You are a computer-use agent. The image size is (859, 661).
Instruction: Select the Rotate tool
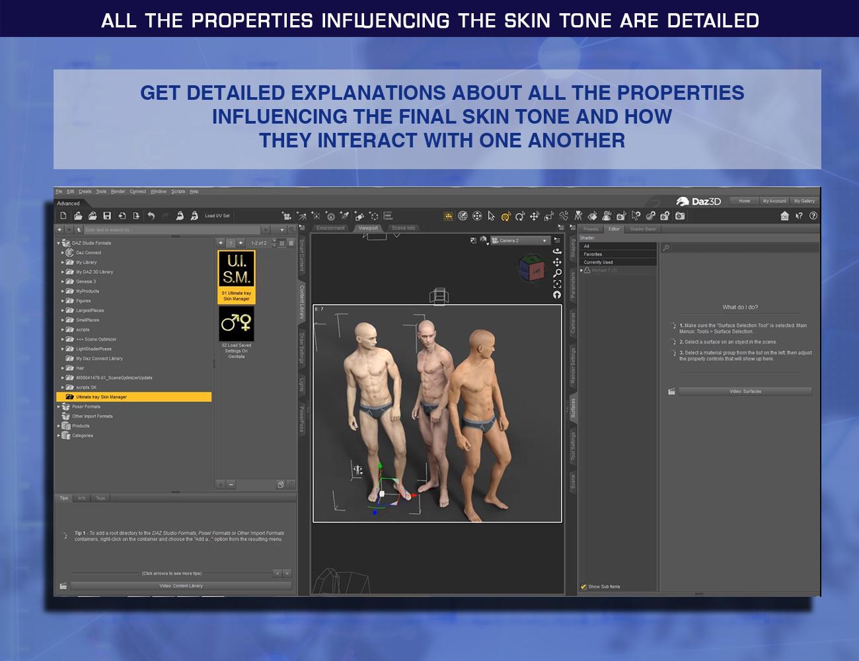coord(520,215)
